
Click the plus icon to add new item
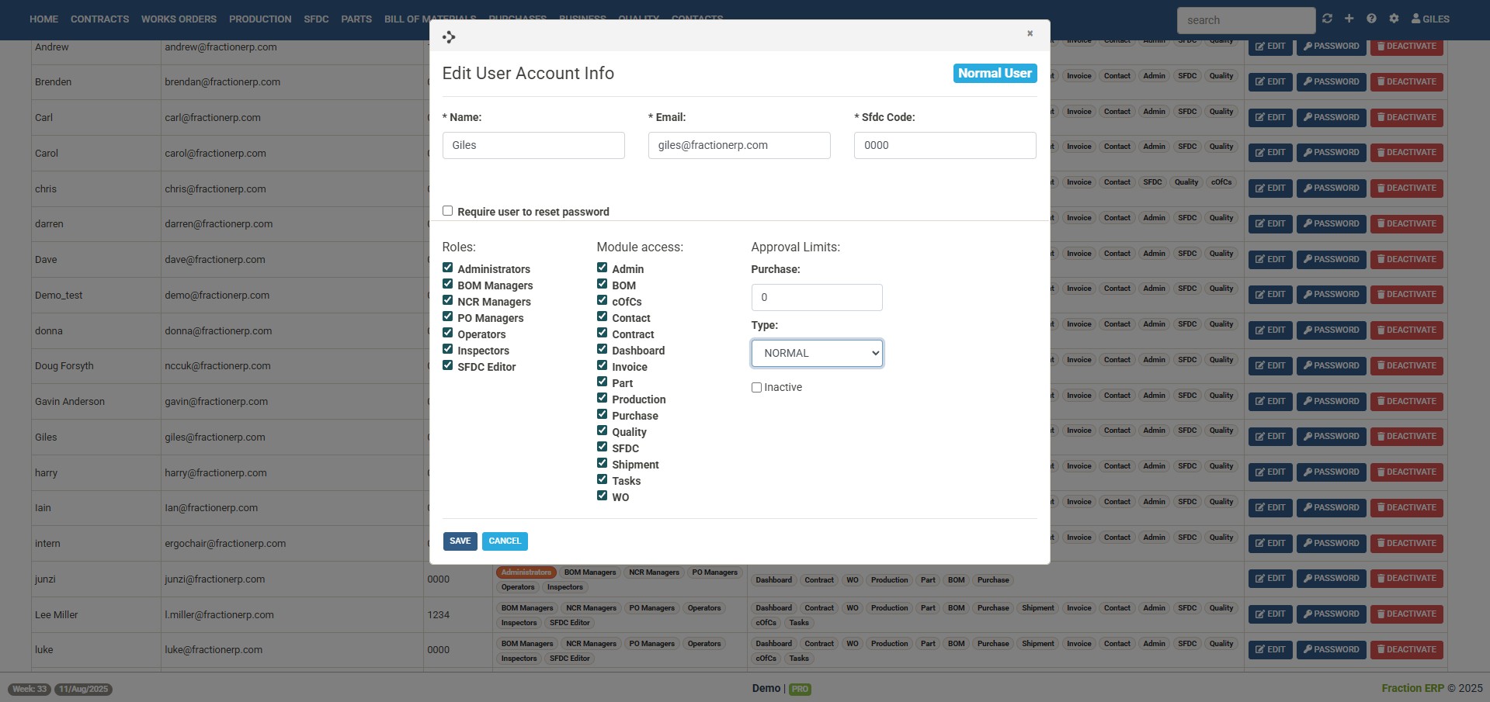1349,18
